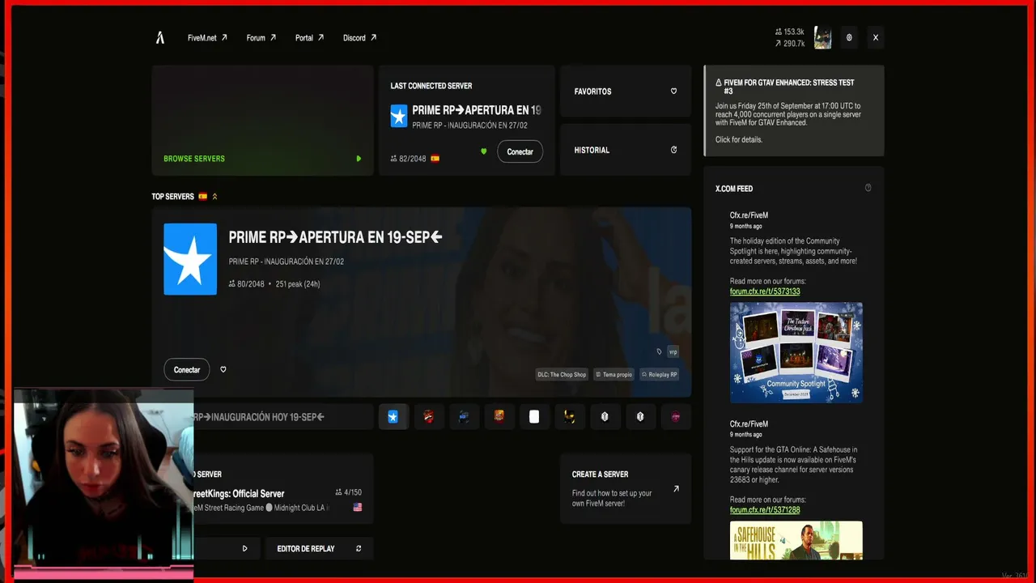1036x583 pixels.
Task: Select the orange server icon in the carousel
Action: pyautogui.click(x=499, y=416)
